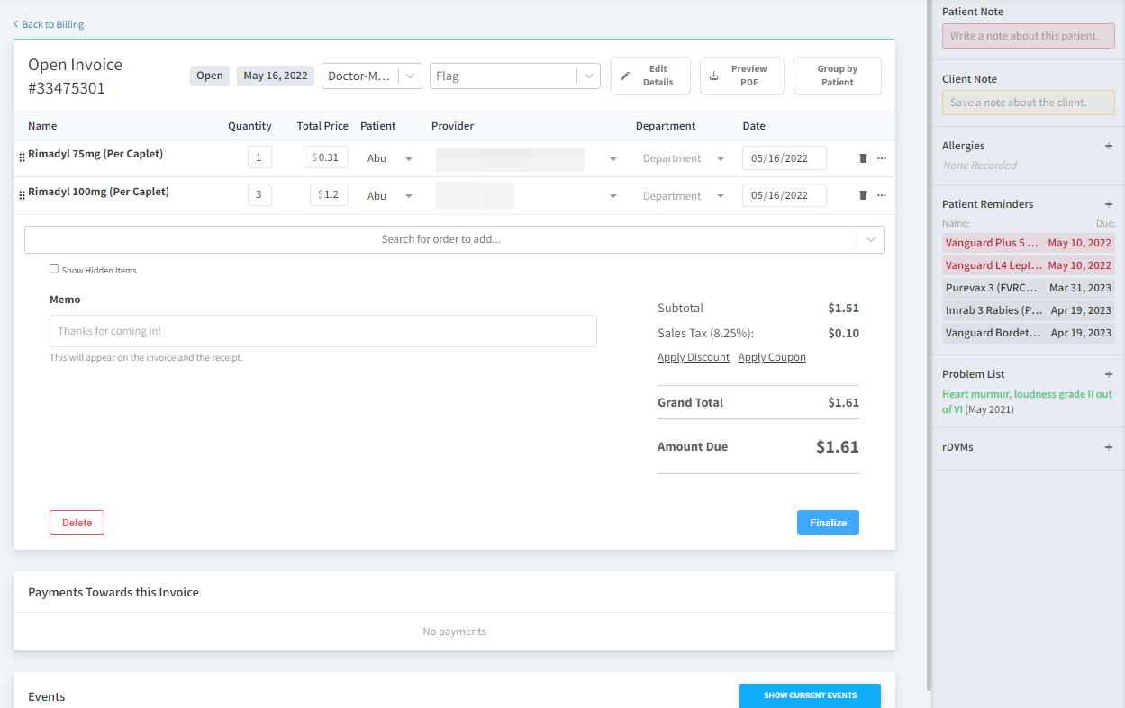The image size is (1125, 708).
Task: Open more options for Rimadyl 100mg row
Action: pos(882,195)
